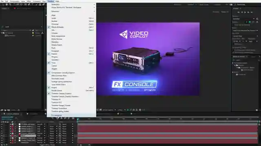Image resolution: width=261 pixels, height=146 pixels.
Task: Collapse the Animation Presets tree in Effects & Presets
Action: pyautogui.click(x=233, y=63)
